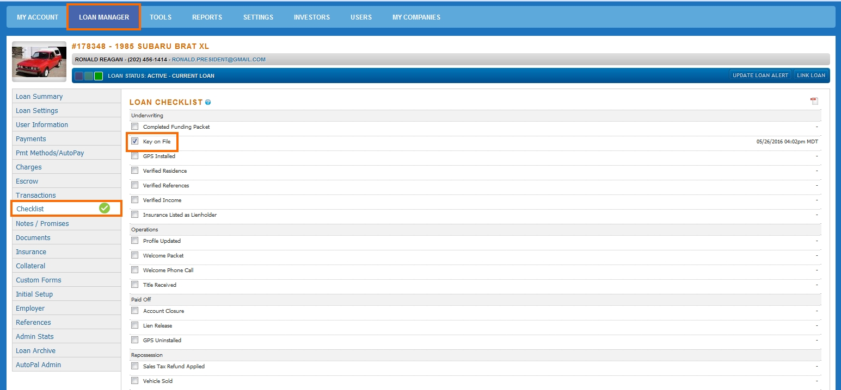Go to the Charges section
The width and height of the screenshot is (841, 390).
click(66, 167)
